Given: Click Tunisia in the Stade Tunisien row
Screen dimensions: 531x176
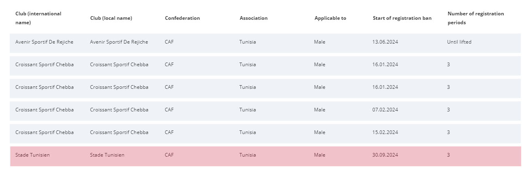Looking at the screenshot, I should [247, 155].
